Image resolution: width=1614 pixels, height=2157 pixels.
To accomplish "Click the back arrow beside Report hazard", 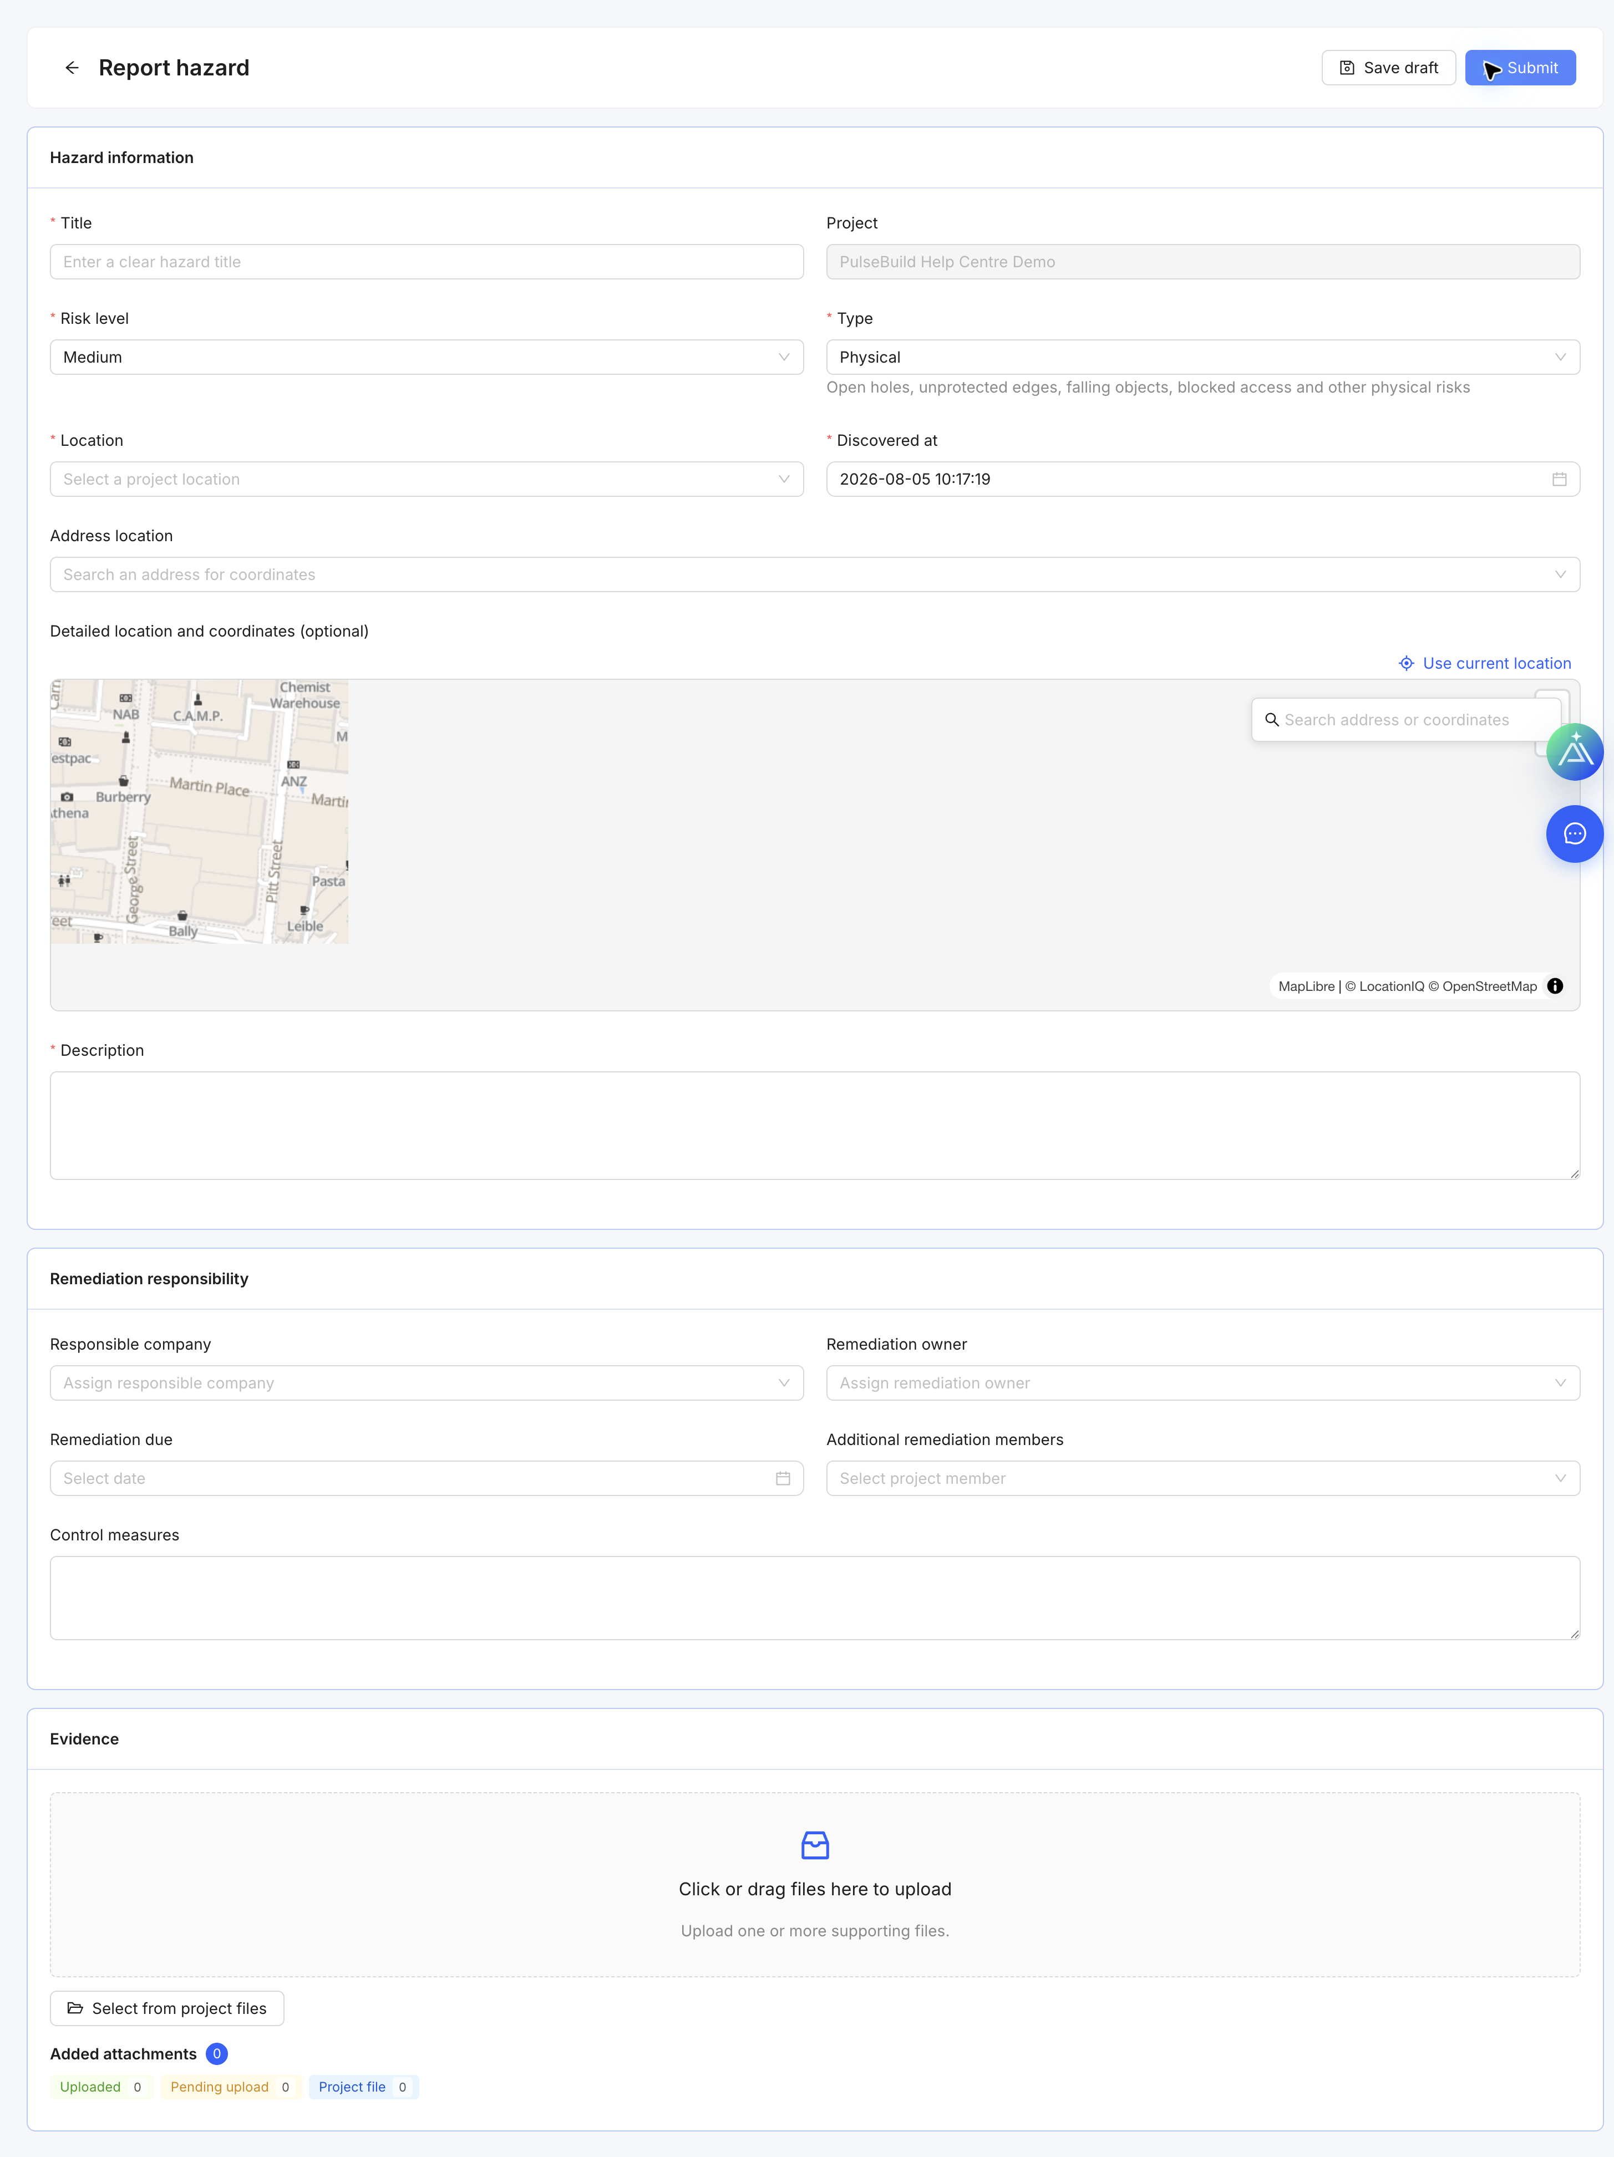I will pos(71,67).
